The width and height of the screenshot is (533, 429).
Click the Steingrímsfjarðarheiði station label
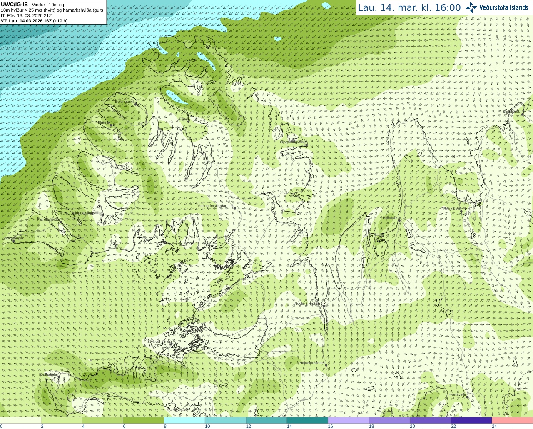pyautogui.click(x=216, y=206)
